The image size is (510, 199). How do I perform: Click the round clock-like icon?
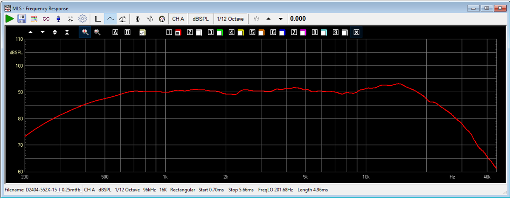coord(161,19)
